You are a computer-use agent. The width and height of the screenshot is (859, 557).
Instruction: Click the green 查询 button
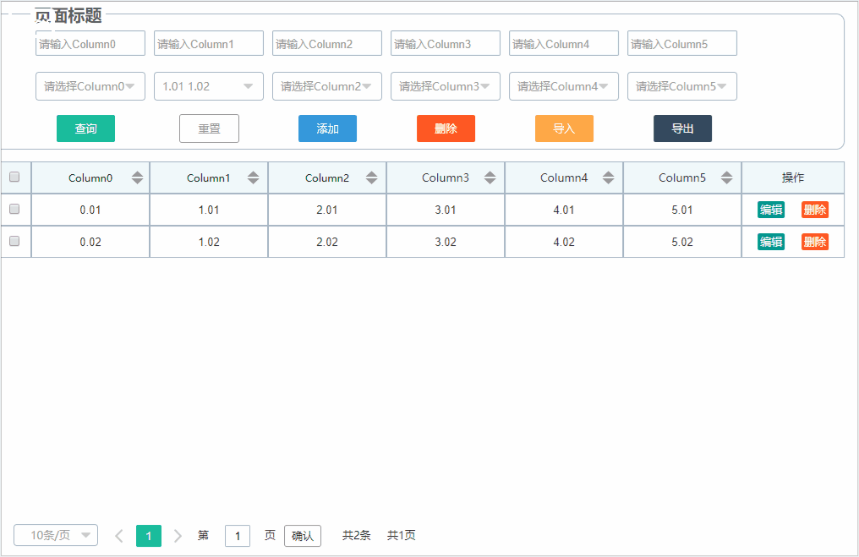coord(86,128)
